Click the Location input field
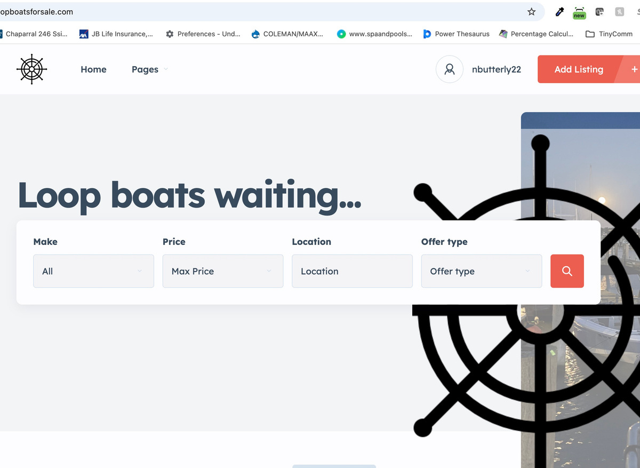Image resolution: width=640 pixels, height=468 pixels. (x=352, y=271)
